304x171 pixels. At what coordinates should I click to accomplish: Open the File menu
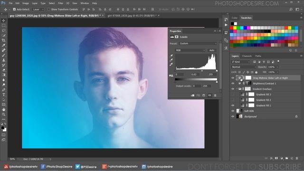click(x=10, y=3)
